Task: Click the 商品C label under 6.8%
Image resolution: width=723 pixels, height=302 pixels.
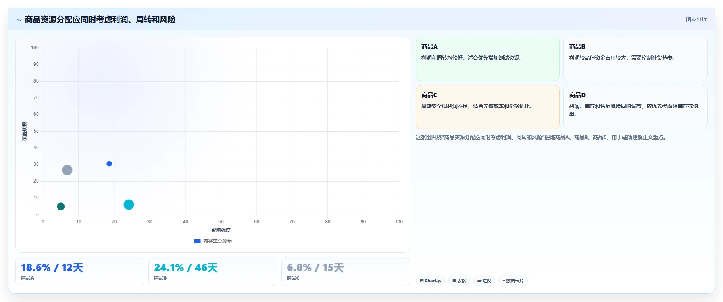Action: pyautogui.click(x=293, y=278)
